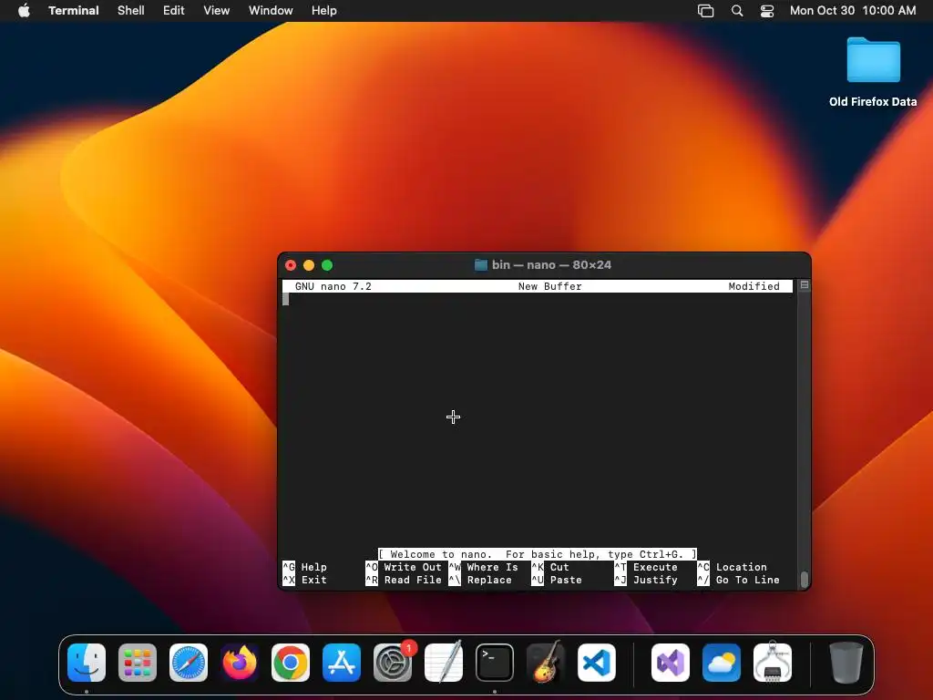Open TextEdit from the Dock

pos(444,663)
